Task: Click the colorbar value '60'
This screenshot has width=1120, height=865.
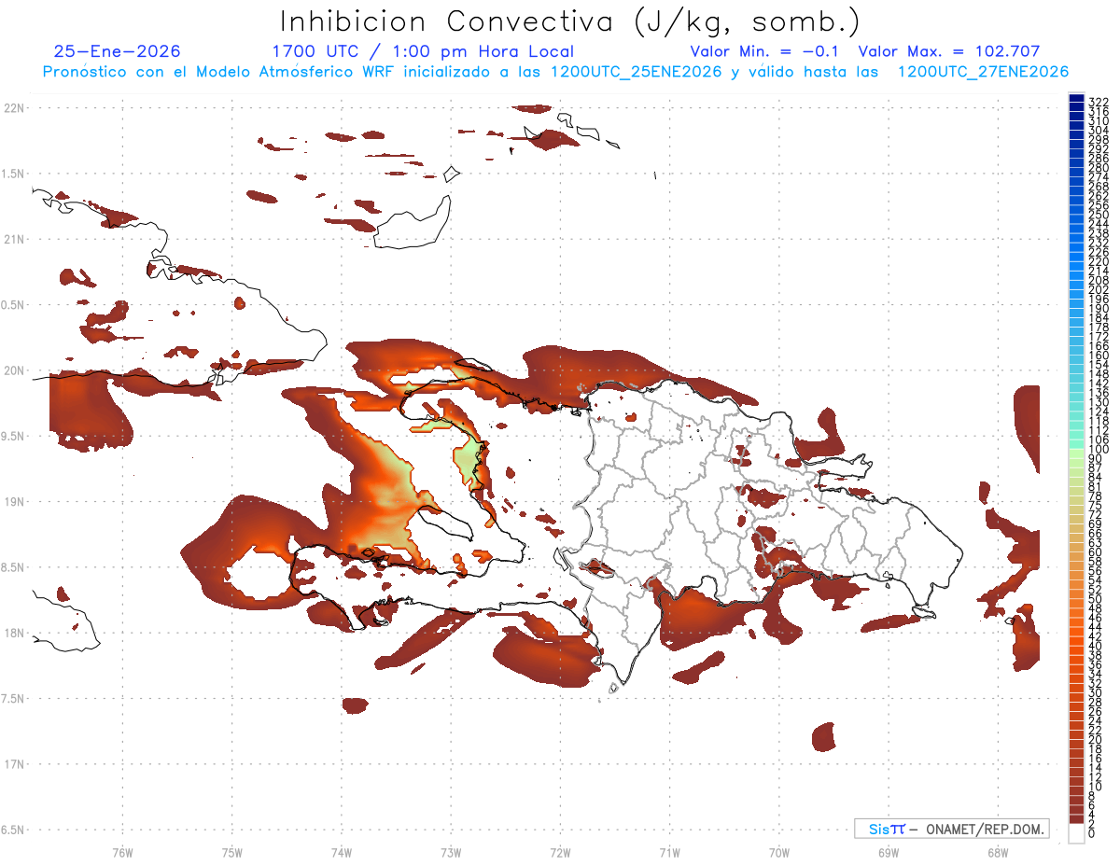Action: tap(1096, 552)
